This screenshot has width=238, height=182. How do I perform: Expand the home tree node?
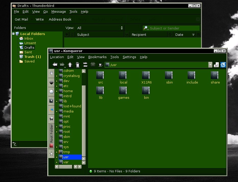click(x=57, y=91)
